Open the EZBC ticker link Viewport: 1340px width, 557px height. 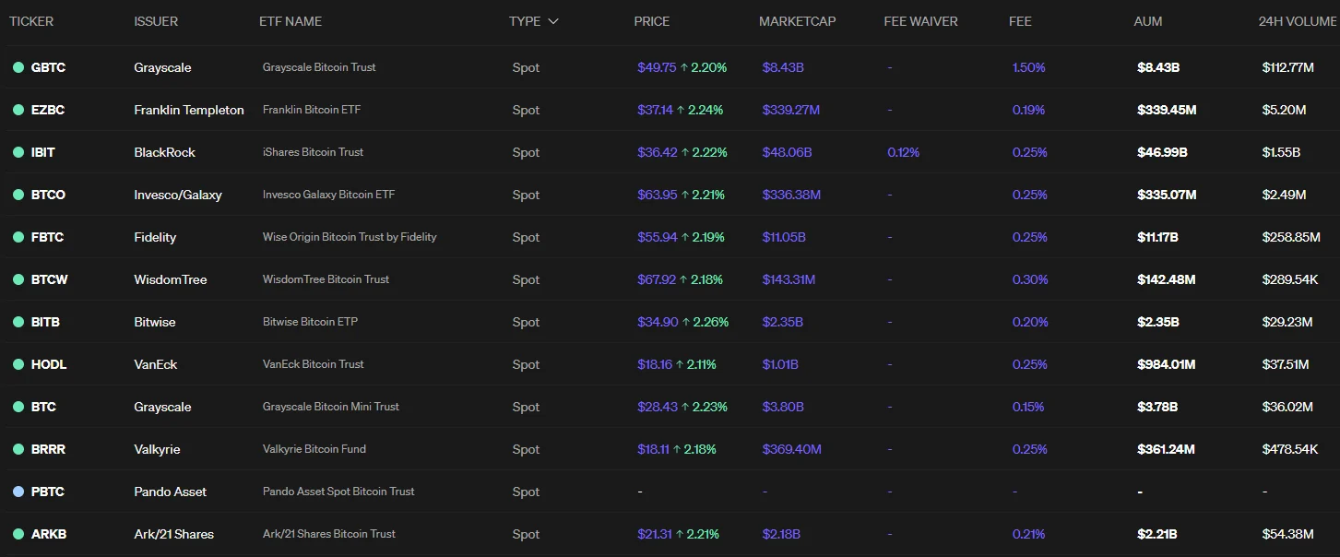click(48, 110)
